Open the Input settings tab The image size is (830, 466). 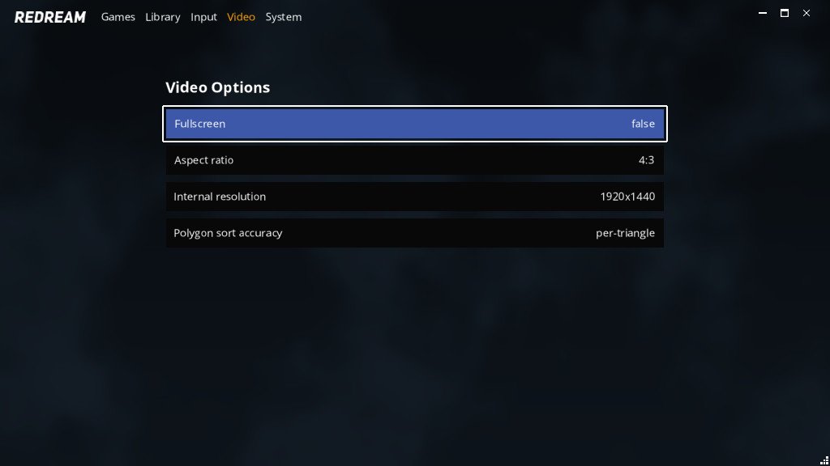click(x=203, y=17)
